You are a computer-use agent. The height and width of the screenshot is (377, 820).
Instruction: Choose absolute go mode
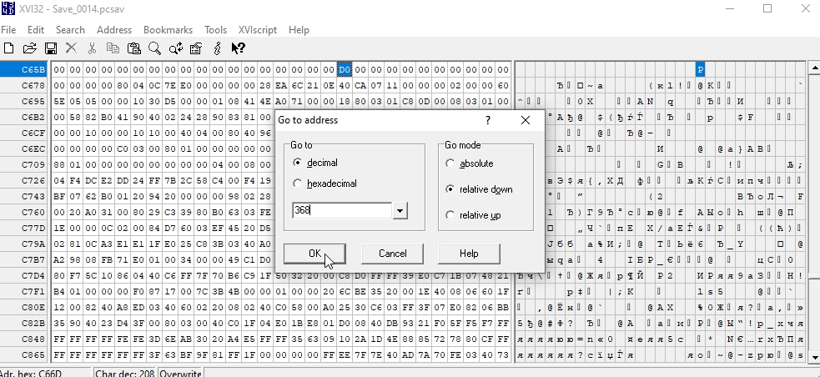[450, 163]
